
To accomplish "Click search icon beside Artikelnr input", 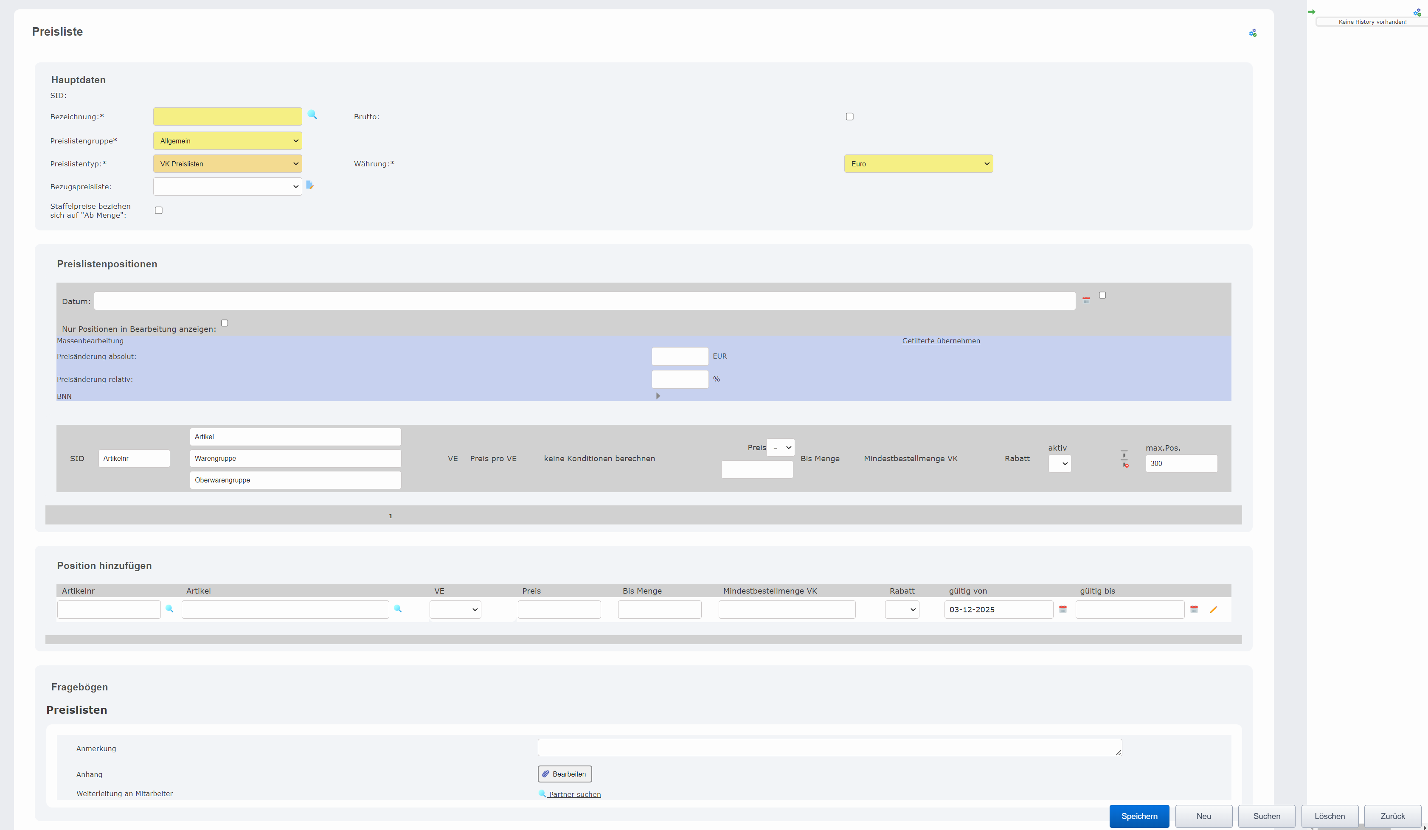I will [169, 609].
